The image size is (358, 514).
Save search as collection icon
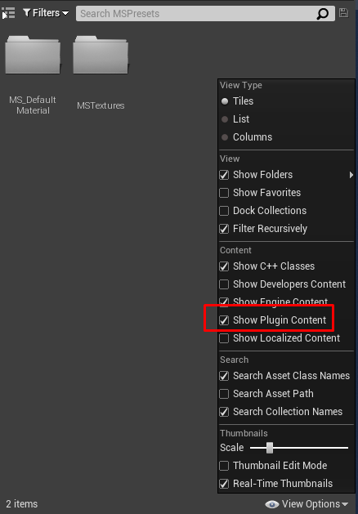[343, 13]
